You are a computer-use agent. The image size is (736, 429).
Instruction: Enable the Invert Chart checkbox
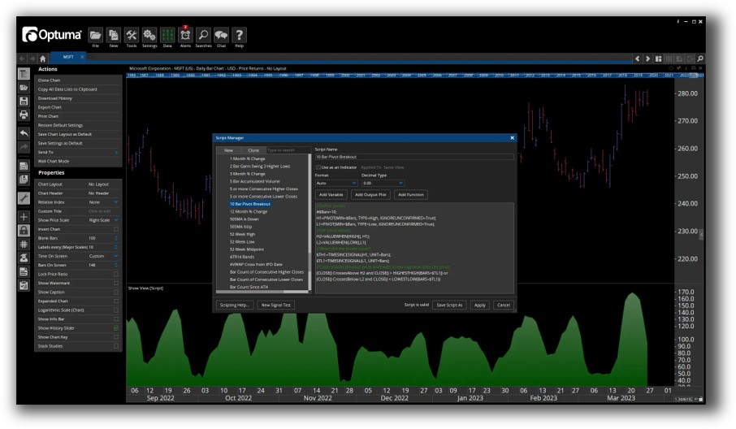pyautogui.click(x=116, y=229)
